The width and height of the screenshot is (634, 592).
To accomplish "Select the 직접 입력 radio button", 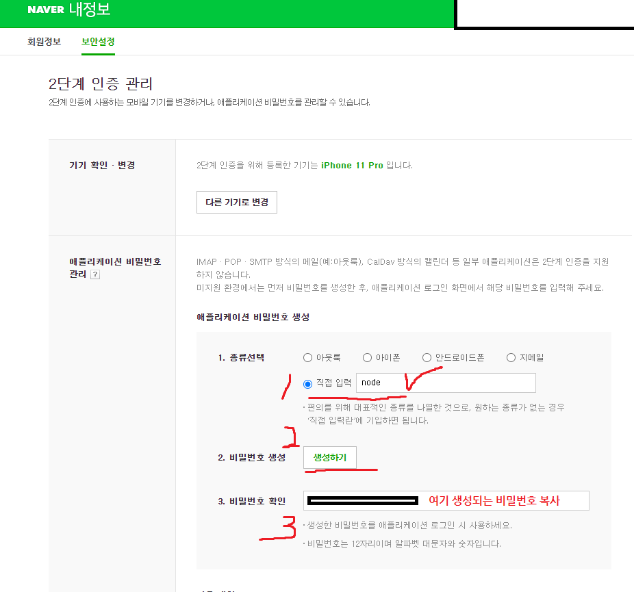I will pos(307,384).
